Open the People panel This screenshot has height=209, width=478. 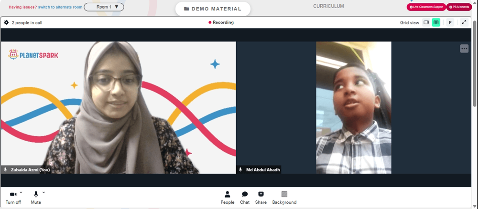coord(228,198)
